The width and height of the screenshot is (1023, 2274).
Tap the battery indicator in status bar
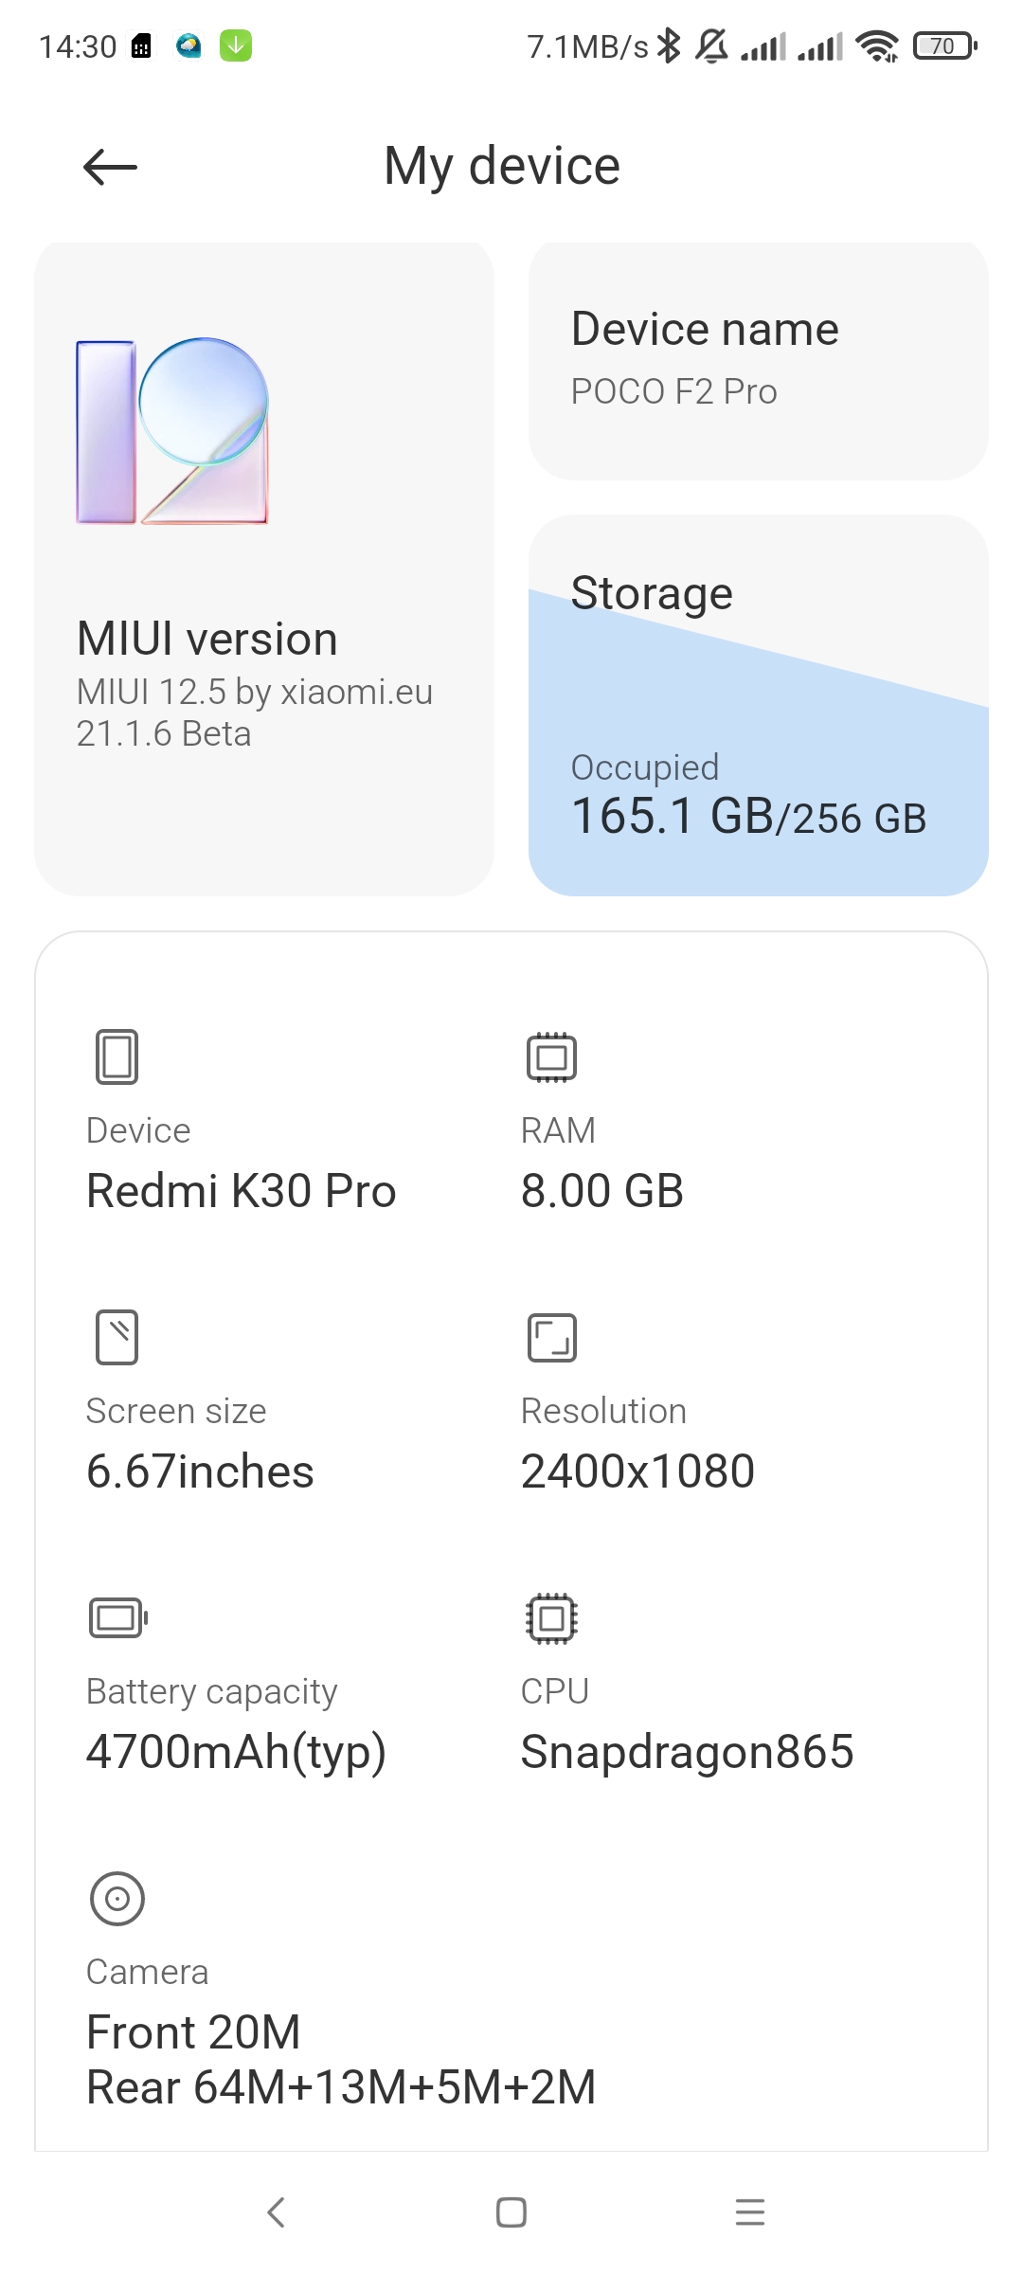[944, 45]
